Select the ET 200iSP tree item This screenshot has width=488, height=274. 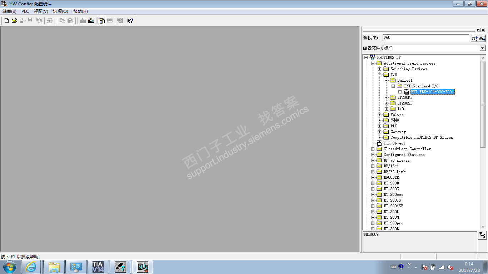(x=393, y=206)
